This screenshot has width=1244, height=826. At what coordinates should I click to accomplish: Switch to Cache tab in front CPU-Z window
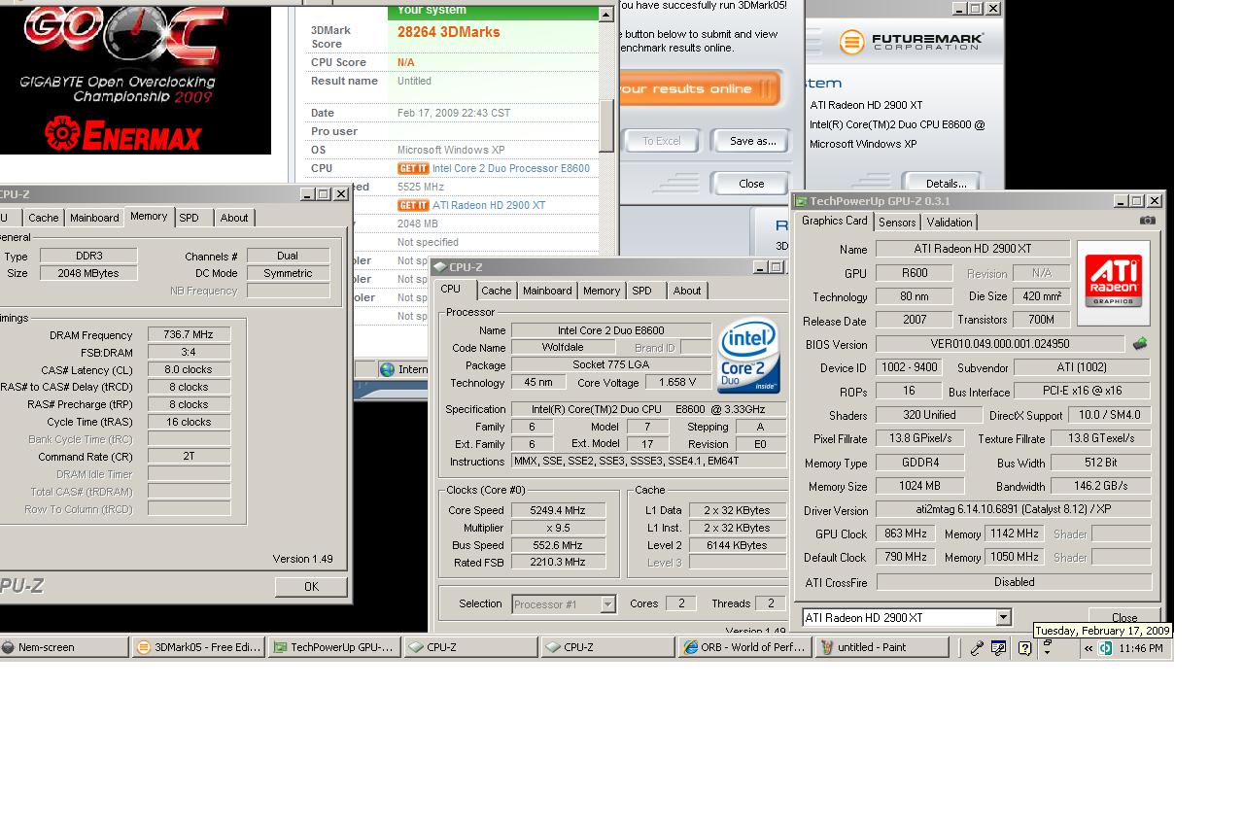[x=496, y=291]
